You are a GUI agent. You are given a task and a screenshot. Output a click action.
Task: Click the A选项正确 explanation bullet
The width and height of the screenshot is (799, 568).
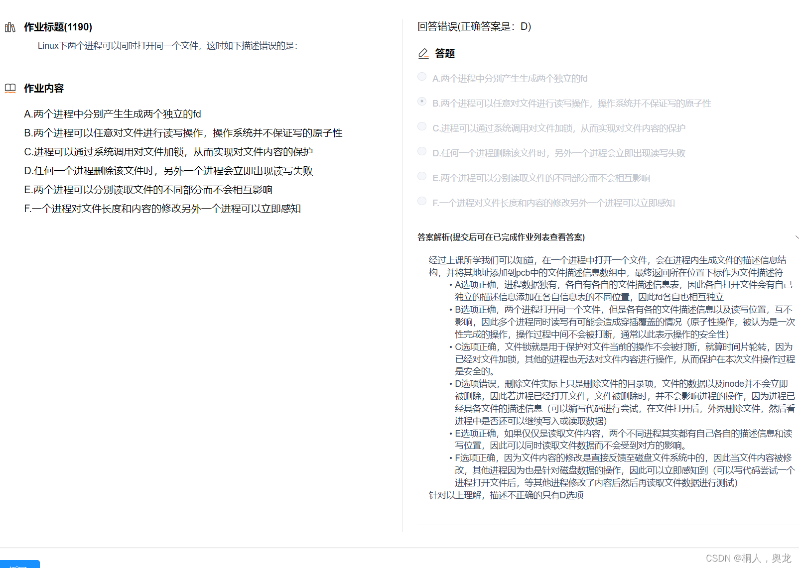point(623,291)
